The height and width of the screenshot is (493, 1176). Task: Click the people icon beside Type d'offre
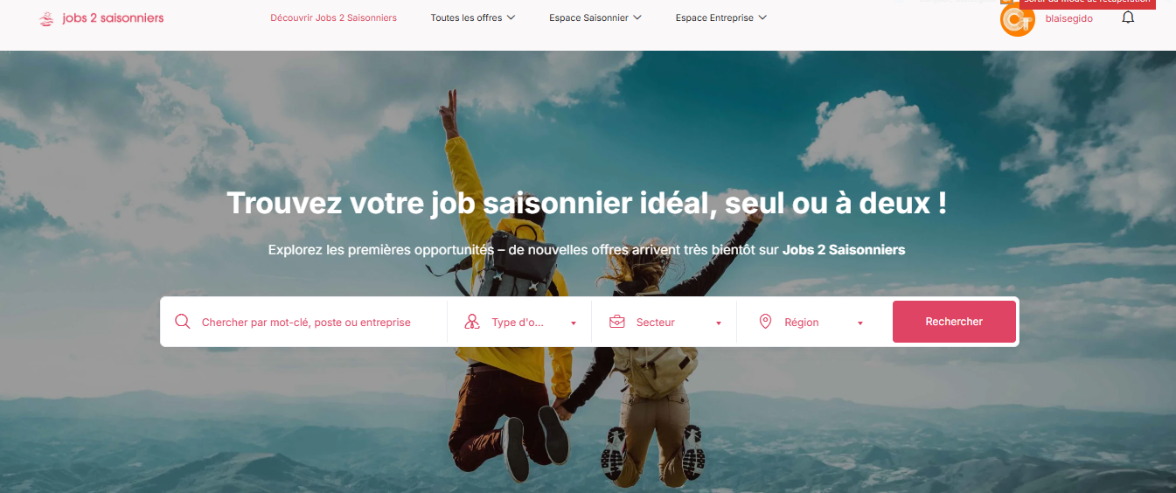pos(472,322)
